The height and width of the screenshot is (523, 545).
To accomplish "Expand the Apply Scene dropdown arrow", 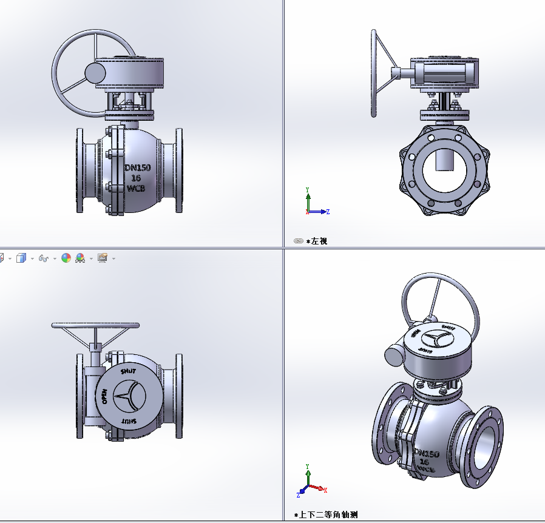I will point(91,259).
